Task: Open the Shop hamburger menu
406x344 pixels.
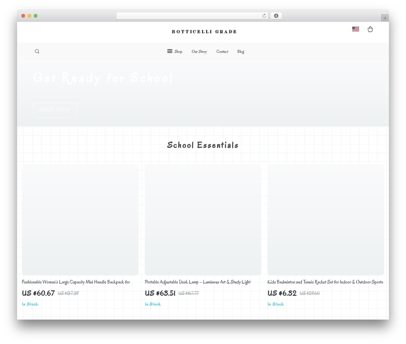Action: coord(175,51)
